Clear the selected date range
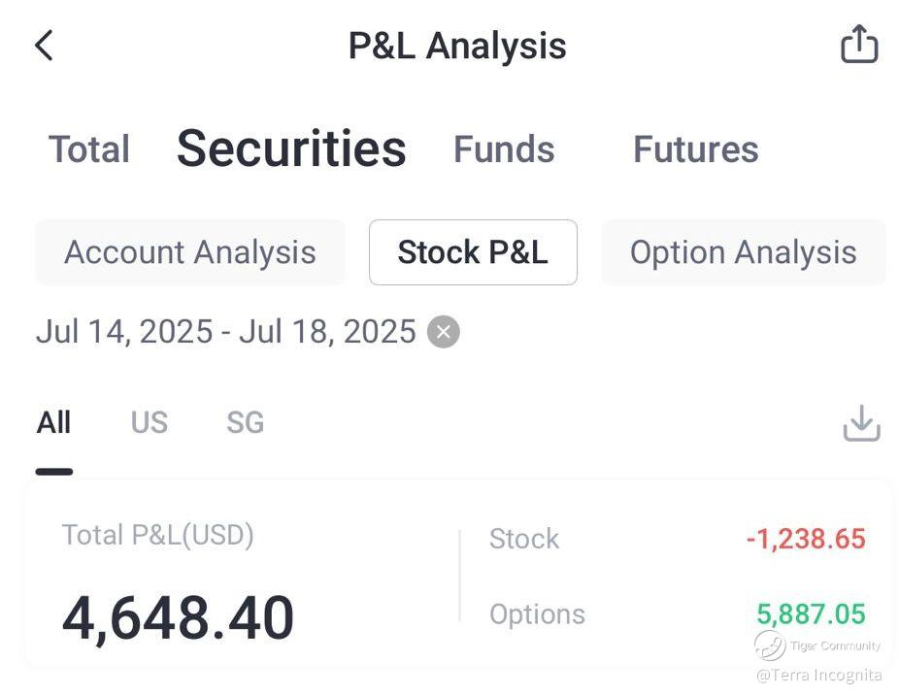 [x=443, y=332]
